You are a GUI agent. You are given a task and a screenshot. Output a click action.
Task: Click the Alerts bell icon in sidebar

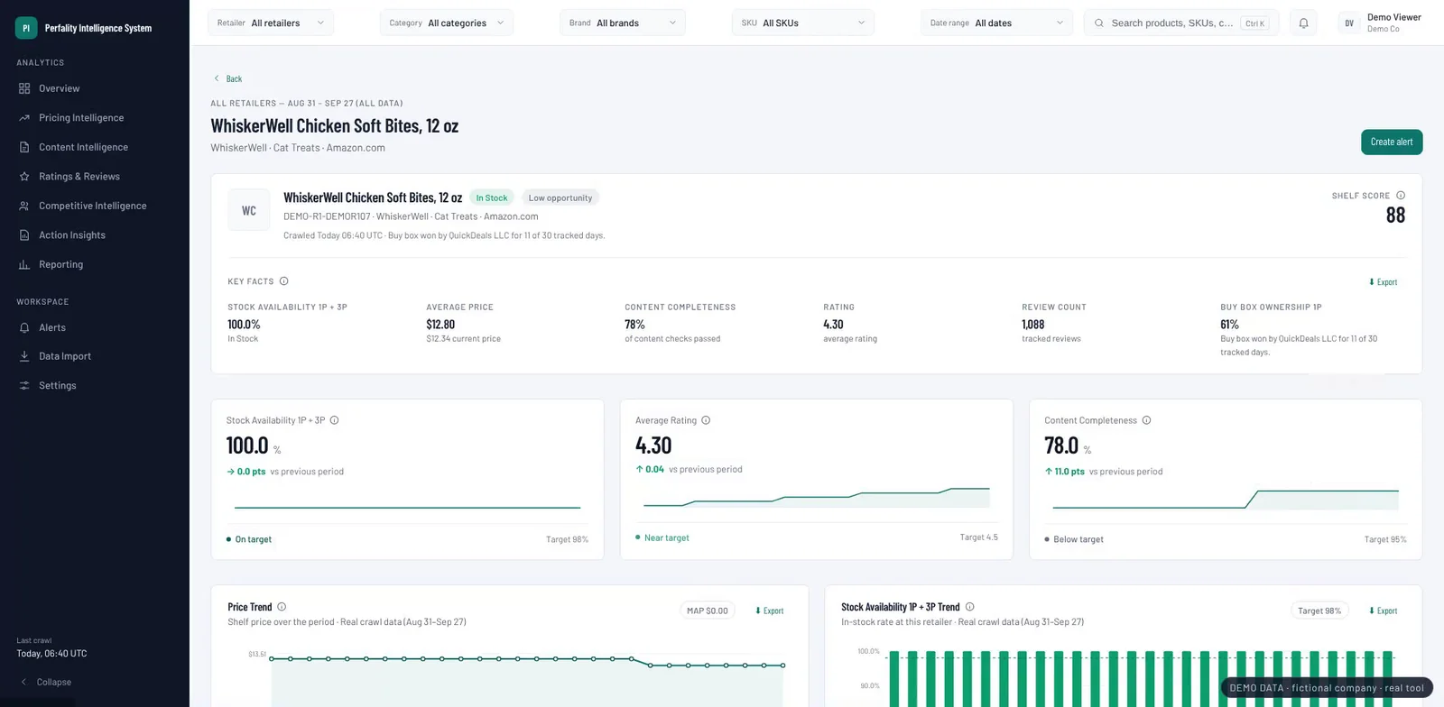coord(24,327)
